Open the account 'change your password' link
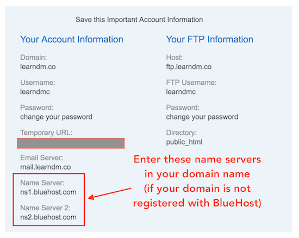The width and height of the screenshot is (299, 238). click(x=56, y=117)
